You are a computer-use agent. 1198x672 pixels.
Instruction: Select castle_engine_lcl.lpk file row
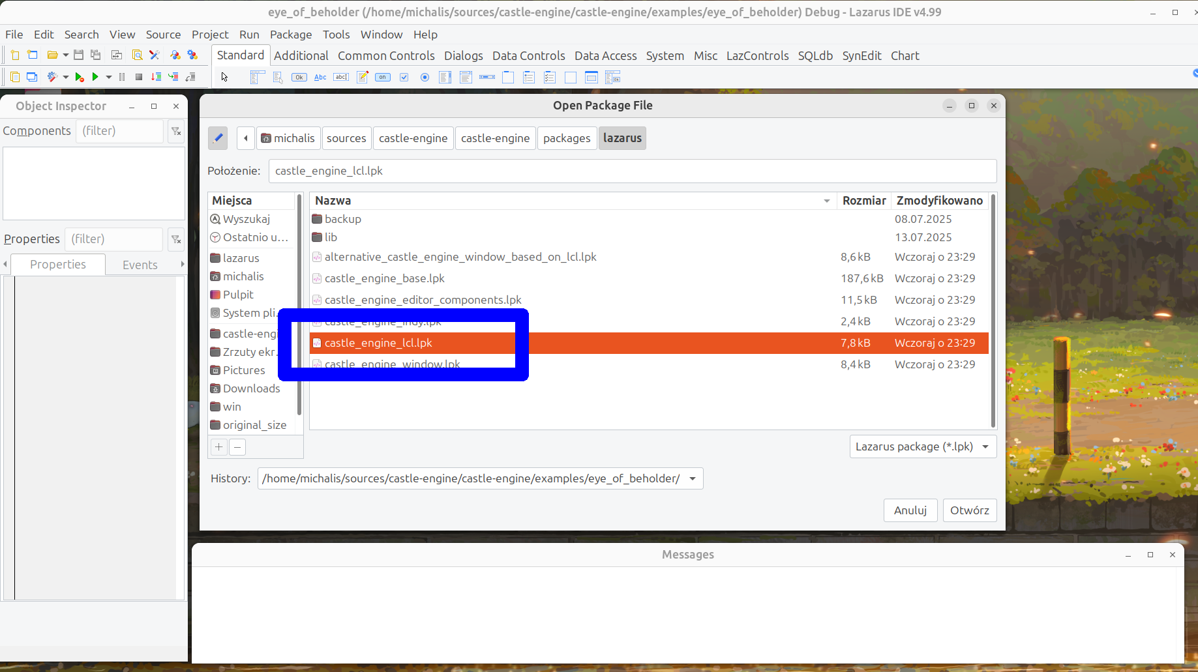pyautogui.click(x=649, y=343)
